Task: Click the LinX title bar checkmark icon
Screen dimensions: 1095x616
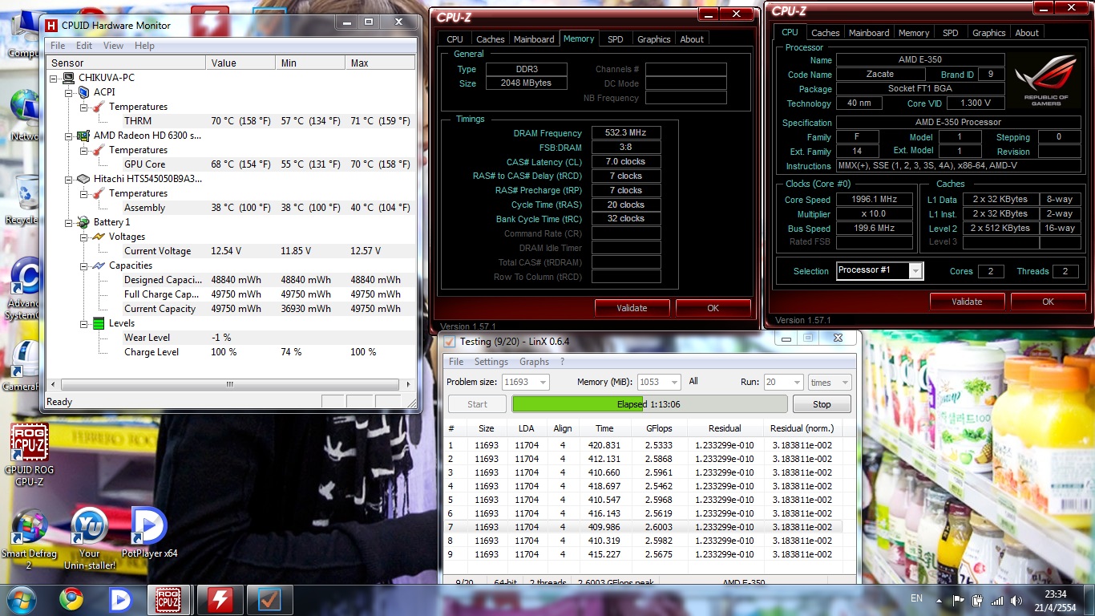Action: (x=450, y=341)
